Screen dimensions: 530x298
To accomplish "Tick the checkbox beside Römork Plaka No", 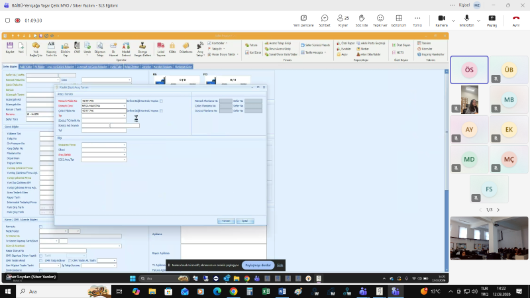I will (x=161, y=101).
